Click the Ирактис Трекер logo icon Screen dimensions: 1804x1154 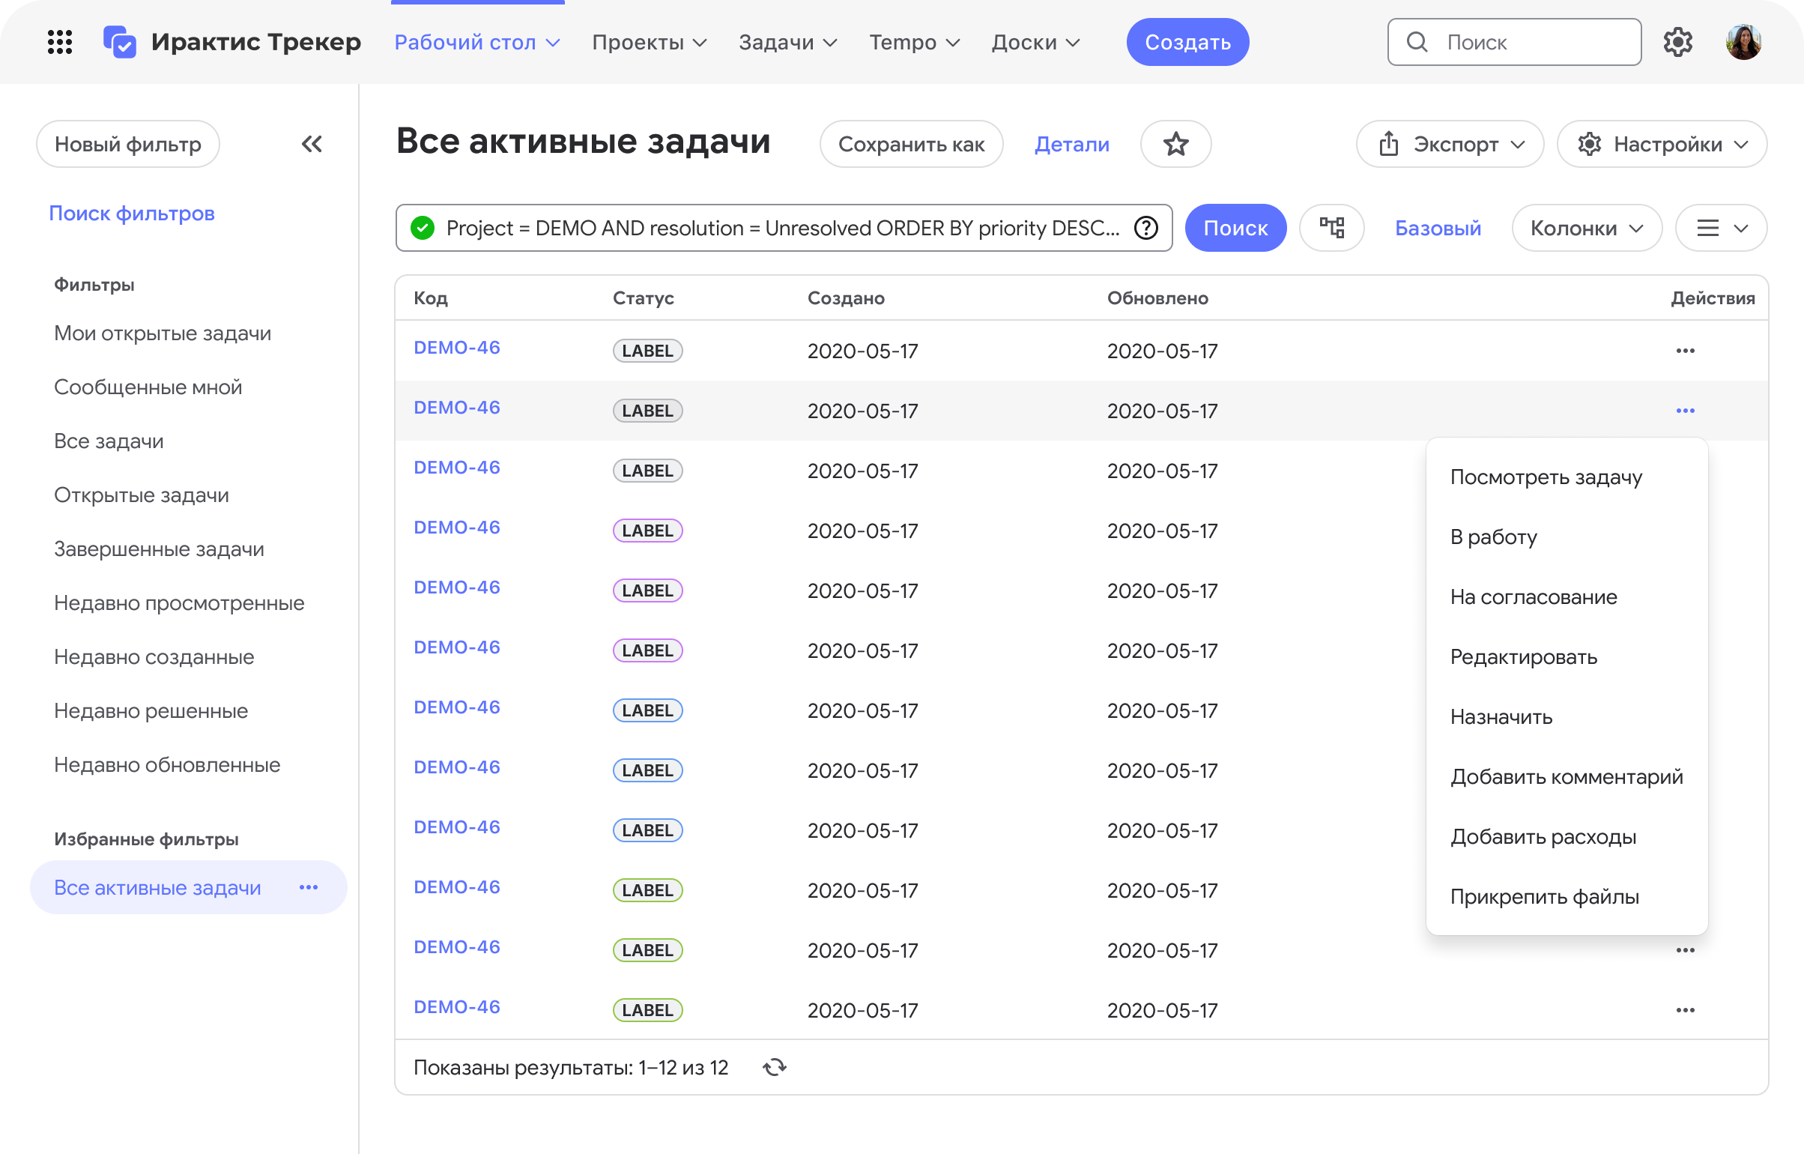pyautogui.click(x=120, y=42)
